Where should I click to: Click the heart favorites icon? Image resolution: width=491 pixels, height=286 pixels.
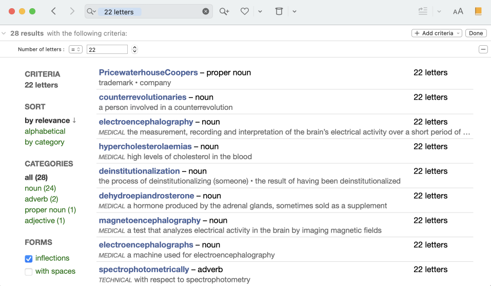pyautogui.click(x=245, y=11)
